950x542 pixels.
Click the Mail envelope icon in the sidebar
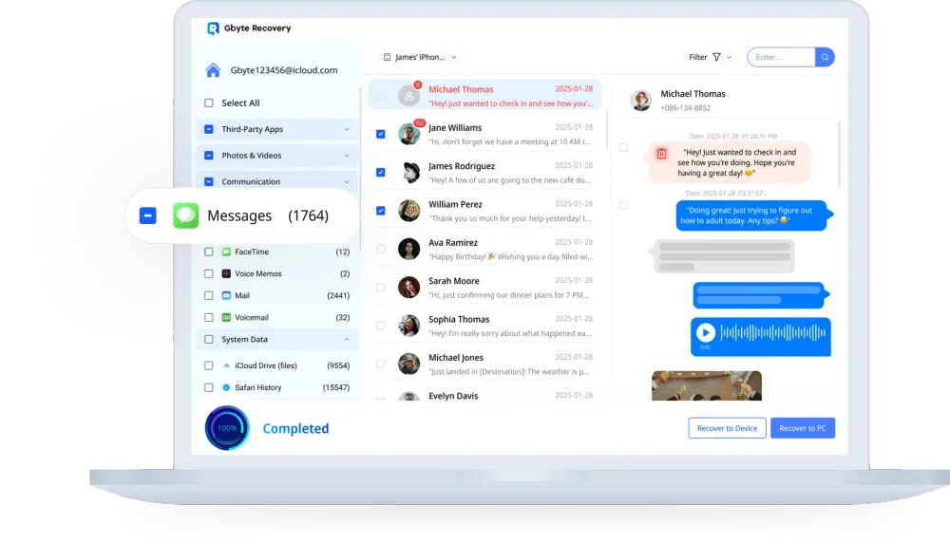[x=226, y=295]
